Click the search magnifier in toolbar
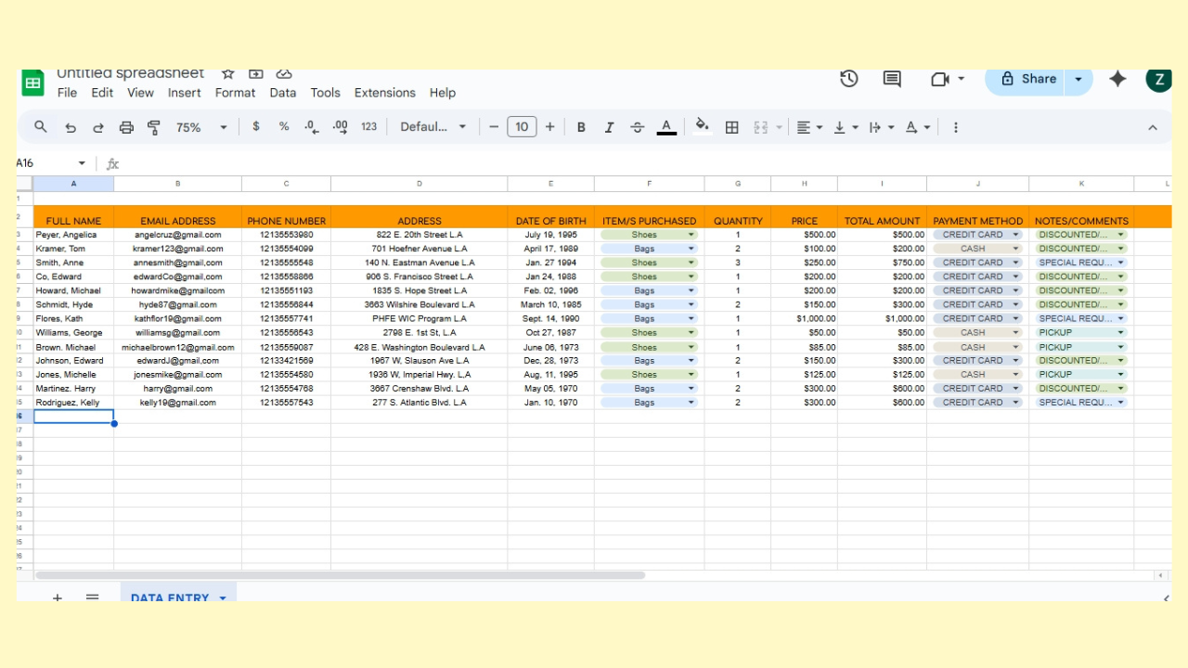The image size is (1188, 668). click(x=41, y=127)
